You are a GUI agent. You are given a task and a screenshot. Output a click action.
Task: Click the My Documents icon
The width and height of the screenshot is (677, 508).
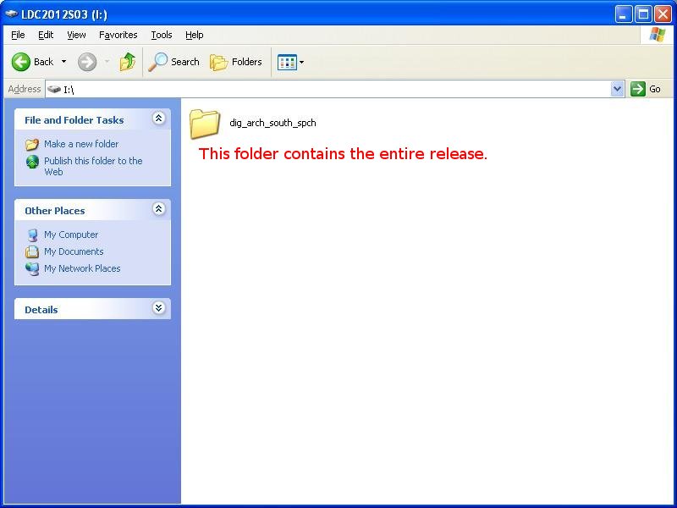[x=32, y=251]
